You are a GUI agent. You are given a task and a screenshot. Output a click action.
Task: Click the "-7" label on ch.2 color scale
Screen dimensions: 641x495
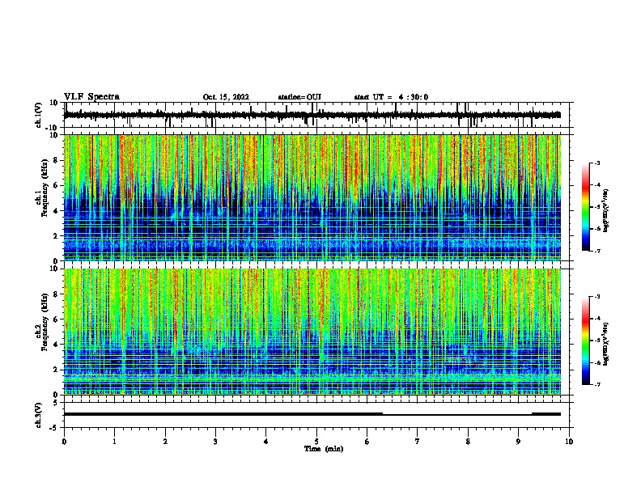pos(597,385)
